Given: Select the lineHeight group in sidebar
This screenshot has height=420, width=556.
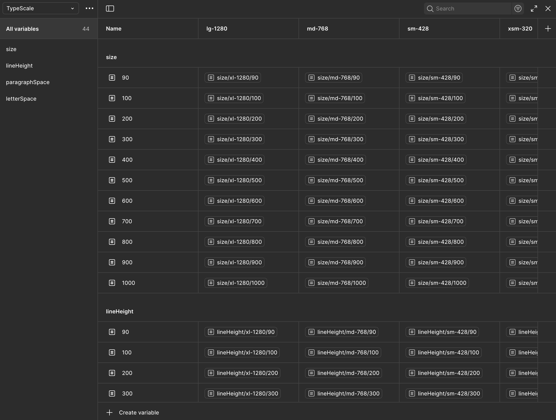Looking at the screenshot, I should 19,66.
